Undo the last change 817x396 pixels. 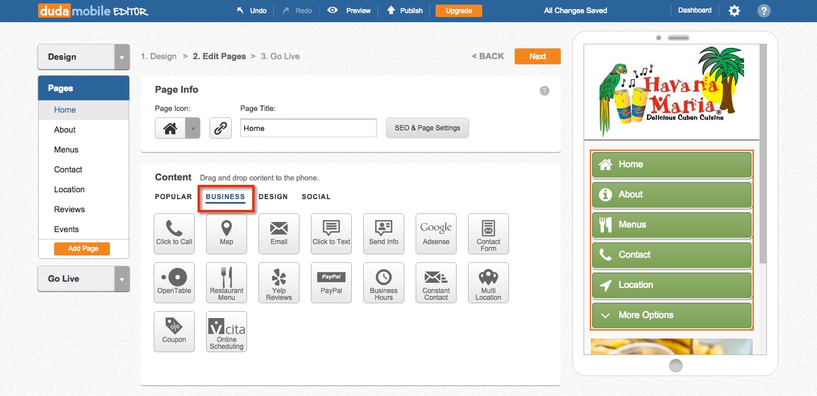click(x=252, y=11)
